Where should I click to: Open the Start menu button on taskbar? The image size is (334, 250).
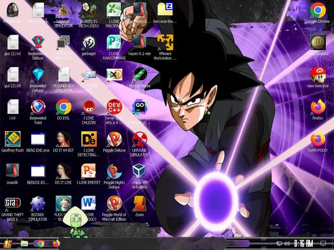[x=8, y=243]
